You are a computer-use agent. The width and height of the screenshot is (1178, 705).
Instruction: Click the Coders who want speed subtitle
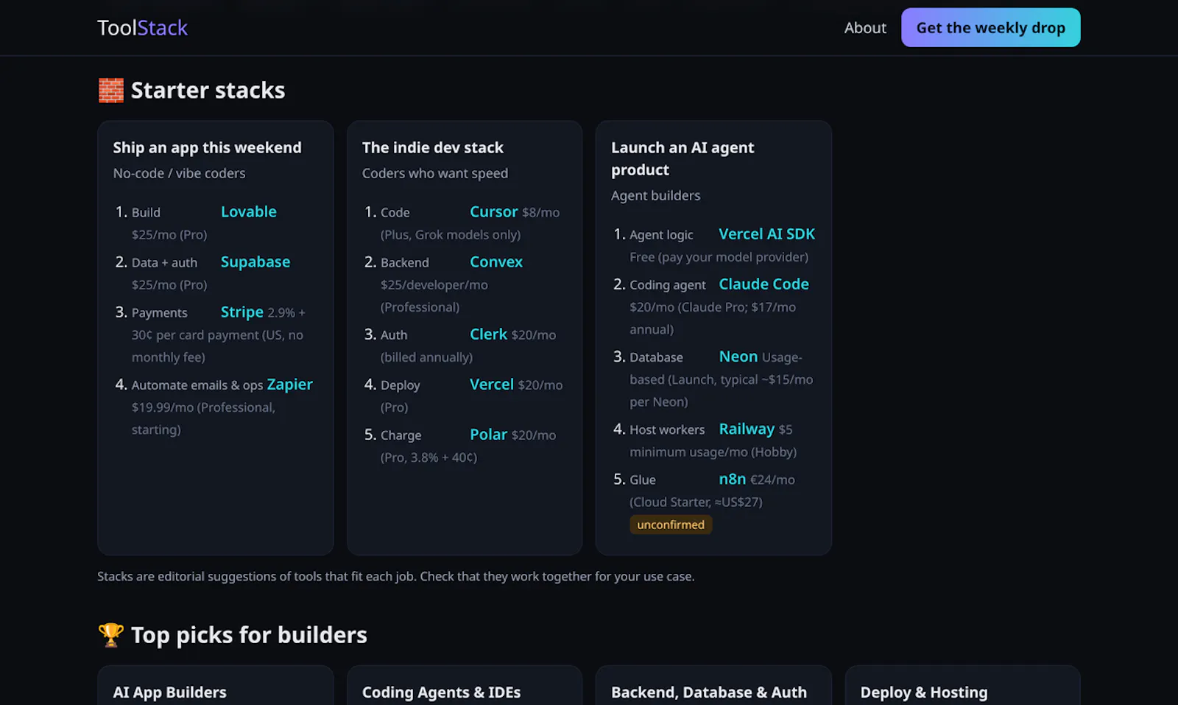[x=435, y=173]
